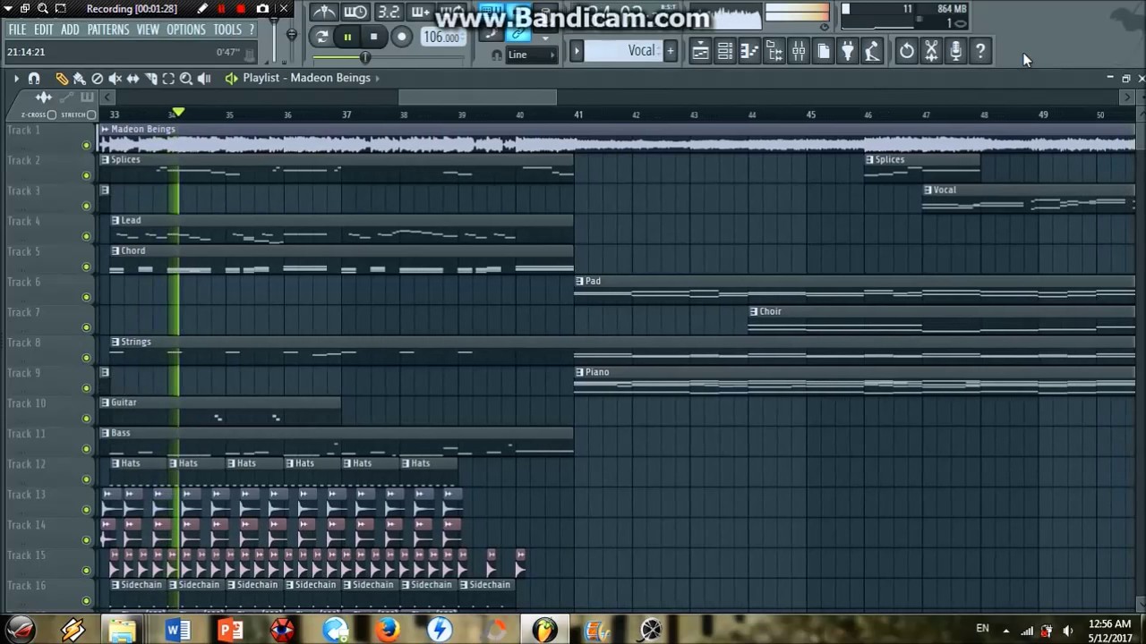Open the Piano clip menu on Track 9
The height and width of the screenshot is (644, 1146).
coord(579,372)
